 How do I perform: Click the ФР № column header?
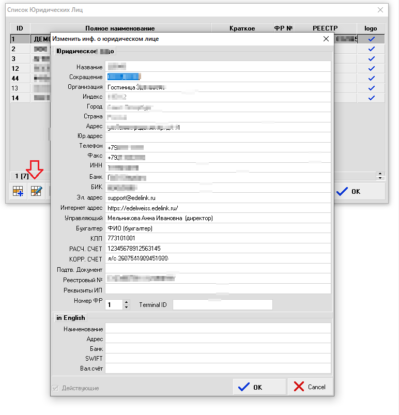pos(283,28)
